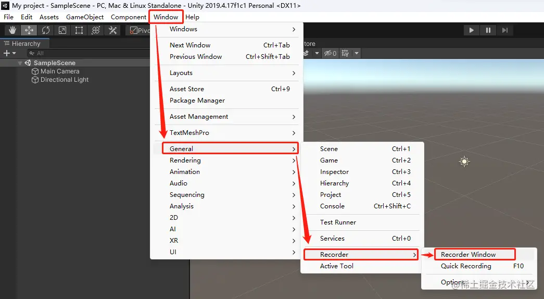The image size is (544, 299).
Task: Open the custom editor tools icon
Action: click(112, 30)
